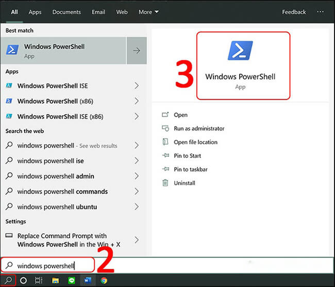Expand 'windows powershell commands' chevron
Screen dimensions: 335x287
pyautogui.click(x=137, y=192)
